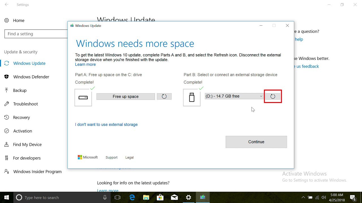Click the battery status tray icon

(x=310, y=197)
